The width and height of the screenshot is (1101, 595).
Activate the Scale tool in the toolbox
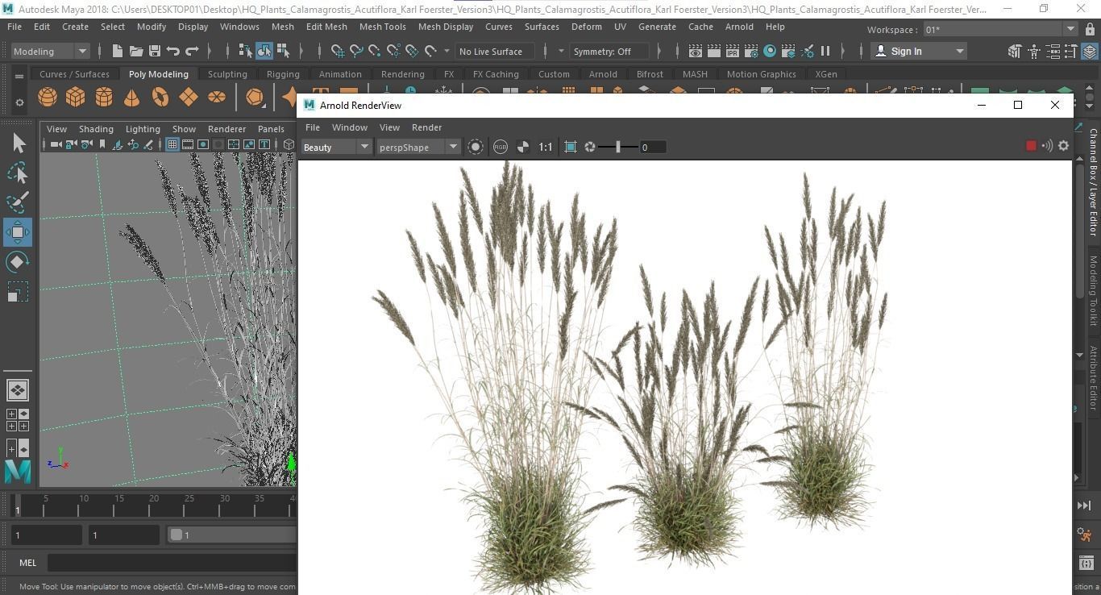[18, 291]
